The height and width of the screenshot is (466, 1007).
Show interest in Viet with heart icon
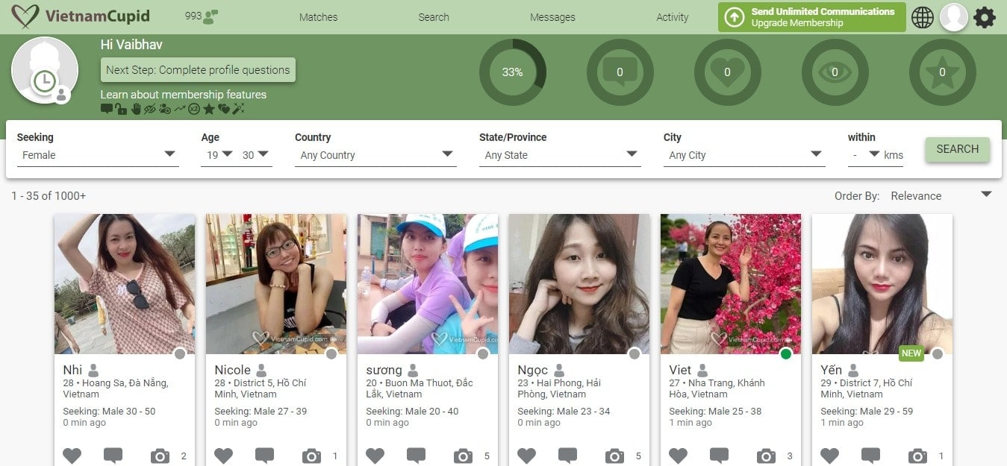coord(678,456)
